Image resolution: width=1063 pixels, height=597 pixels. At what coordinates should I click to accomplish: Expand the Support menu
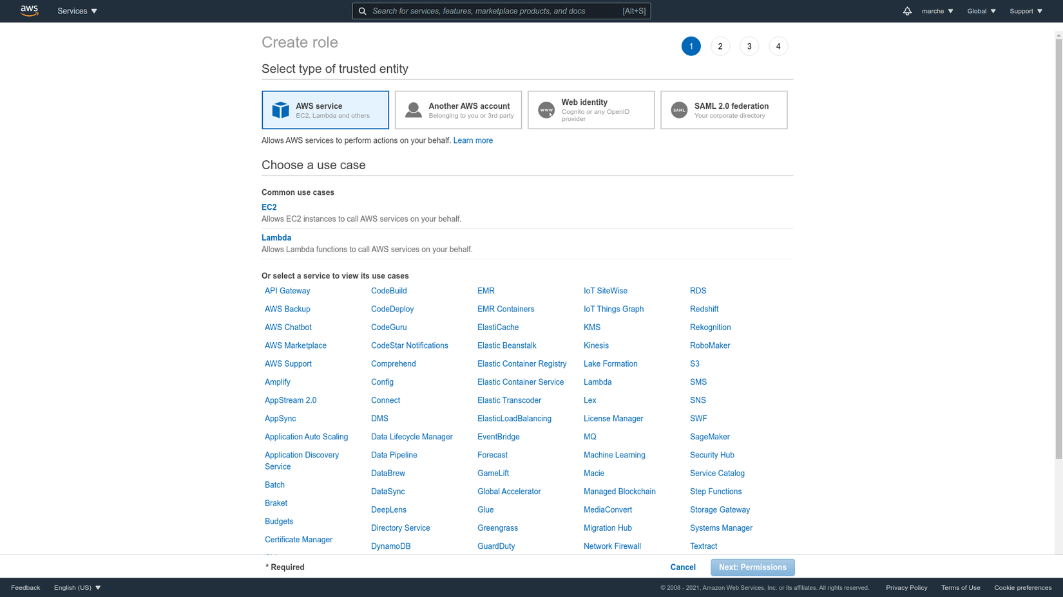[x=1026, y=11]
